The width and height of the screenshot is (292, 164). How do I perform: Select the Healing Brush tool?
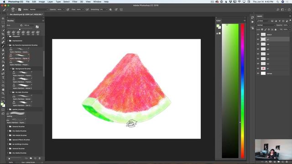pos(3,42)
